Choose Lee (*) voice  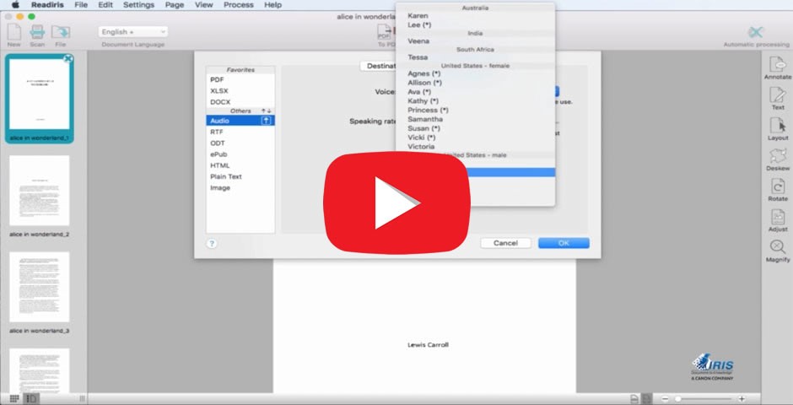click(x=475, y=24)
